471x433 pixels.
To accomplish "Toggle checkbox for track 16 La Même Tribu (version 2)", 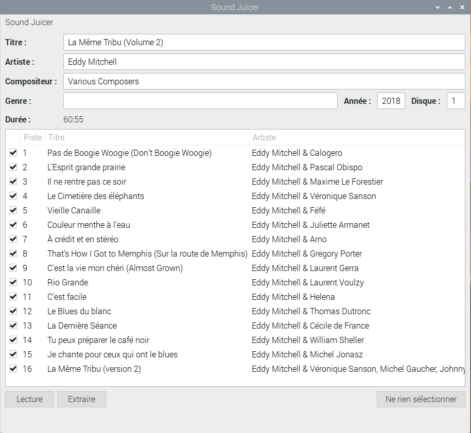I will [x=13, y=369].
